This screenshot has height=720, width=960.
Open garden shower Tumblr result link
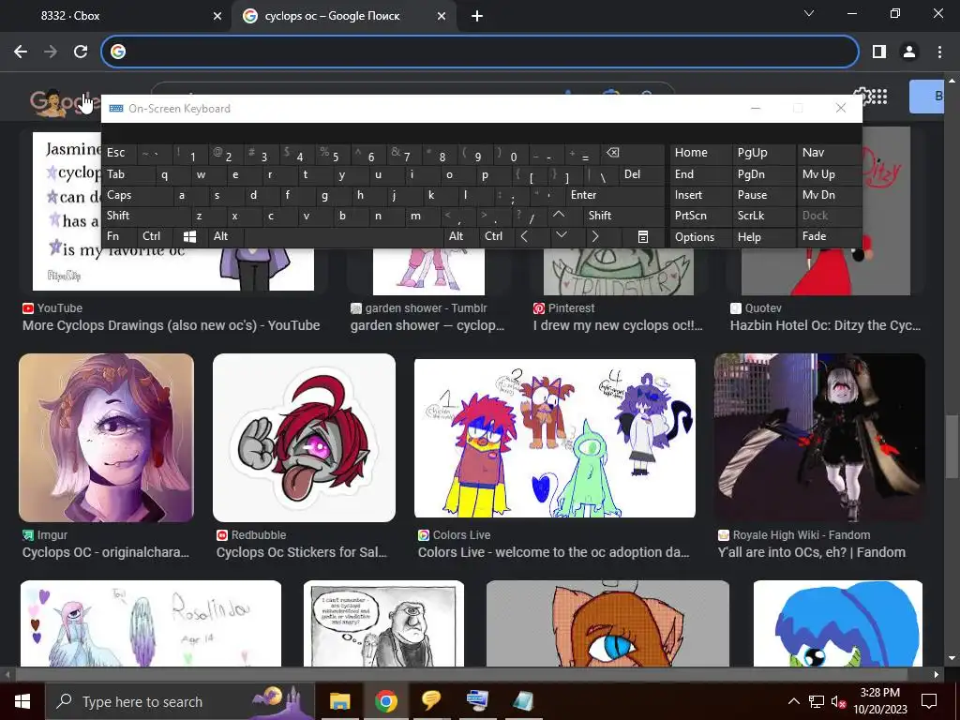(x=427, y=325)
